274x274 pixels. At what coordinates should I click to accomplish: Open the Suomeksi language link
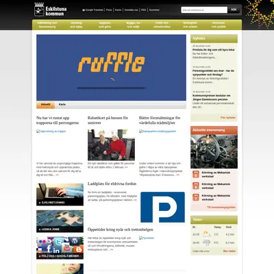click(154, 10)
